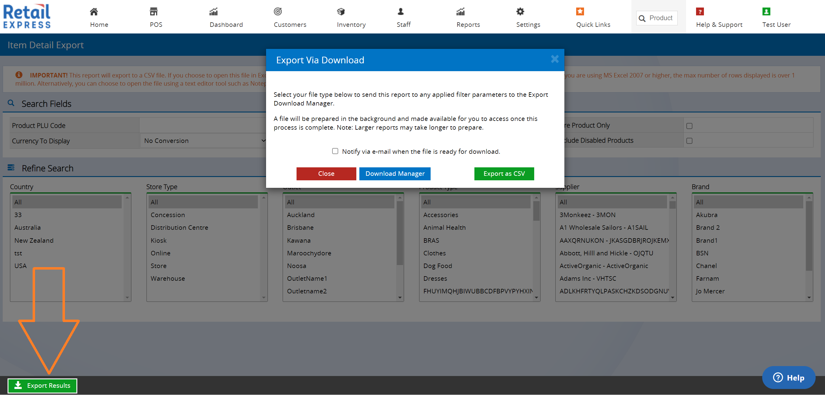Image resolution: width=825 pixels, height=395 pixels.
Task: Select Kiosk in Store Type list
Action: (203, 240)
